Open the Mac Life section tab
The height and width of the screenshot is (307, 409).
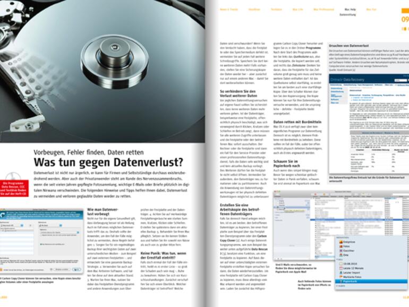pos(297,10)
